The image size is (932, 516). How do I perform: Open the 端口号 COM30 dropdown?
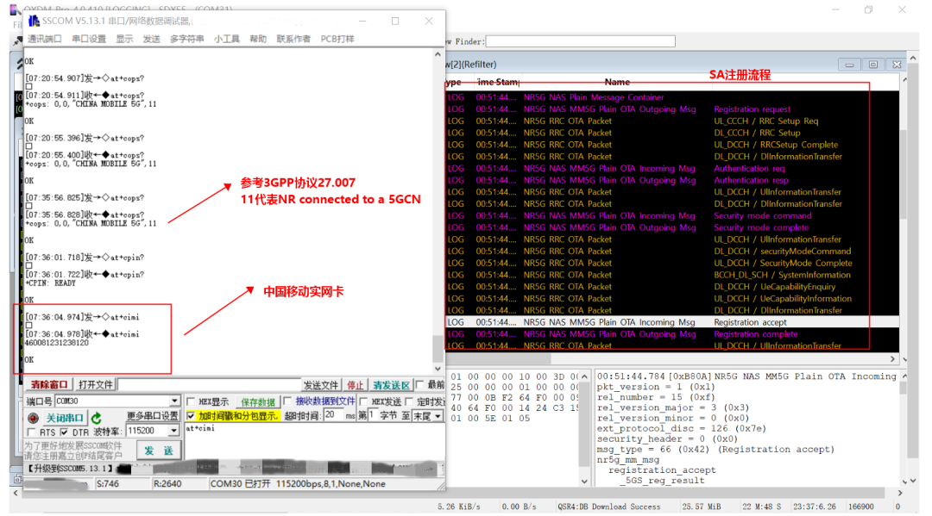[175, 401]
